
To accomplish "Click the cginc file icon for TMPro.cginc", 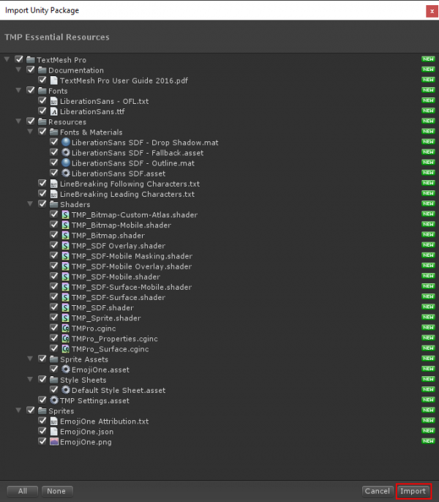I will [65, 329].
